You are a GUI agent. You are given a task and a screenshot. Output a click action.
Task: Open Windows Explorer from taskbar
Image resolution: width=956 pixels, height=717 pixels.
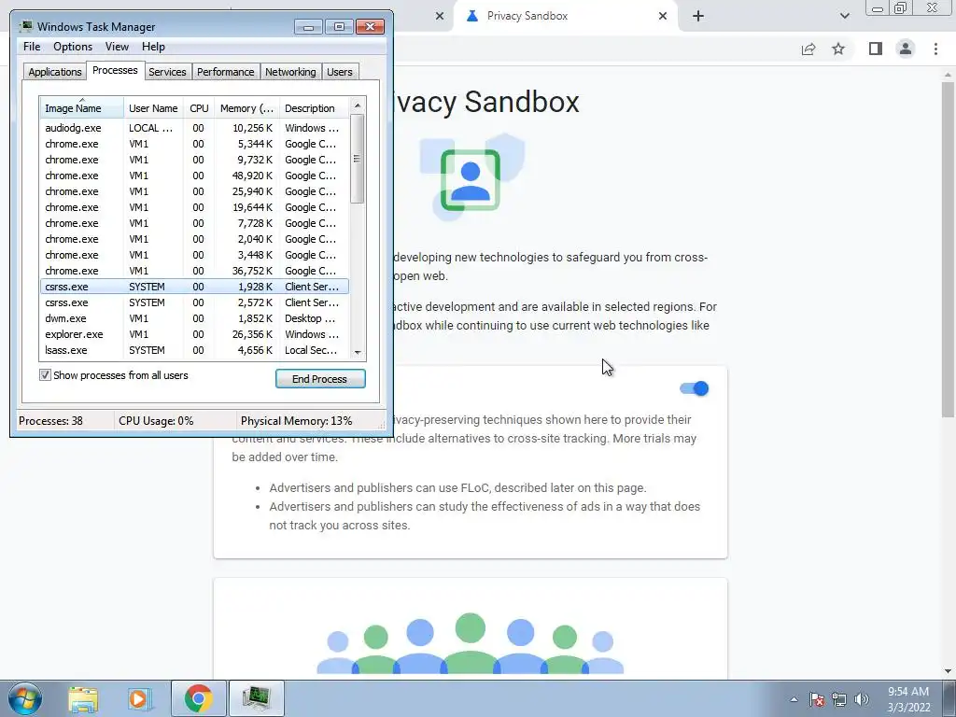83,698
